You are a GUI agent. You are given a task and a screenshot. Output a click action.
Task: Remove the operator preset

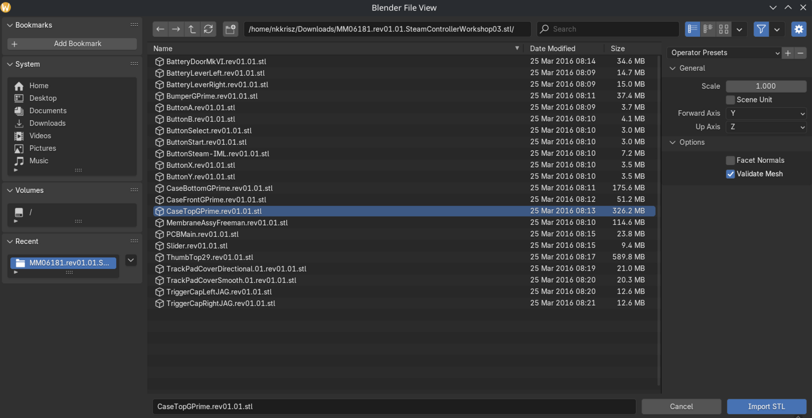point(800,53)
